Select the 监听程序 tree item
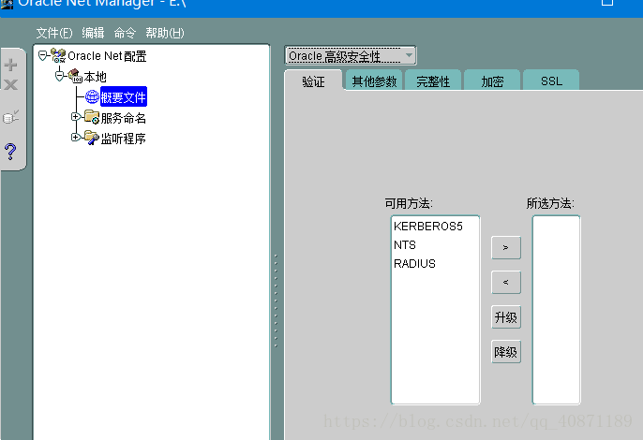This screenshot has width=643, height=440. [124, 139]
